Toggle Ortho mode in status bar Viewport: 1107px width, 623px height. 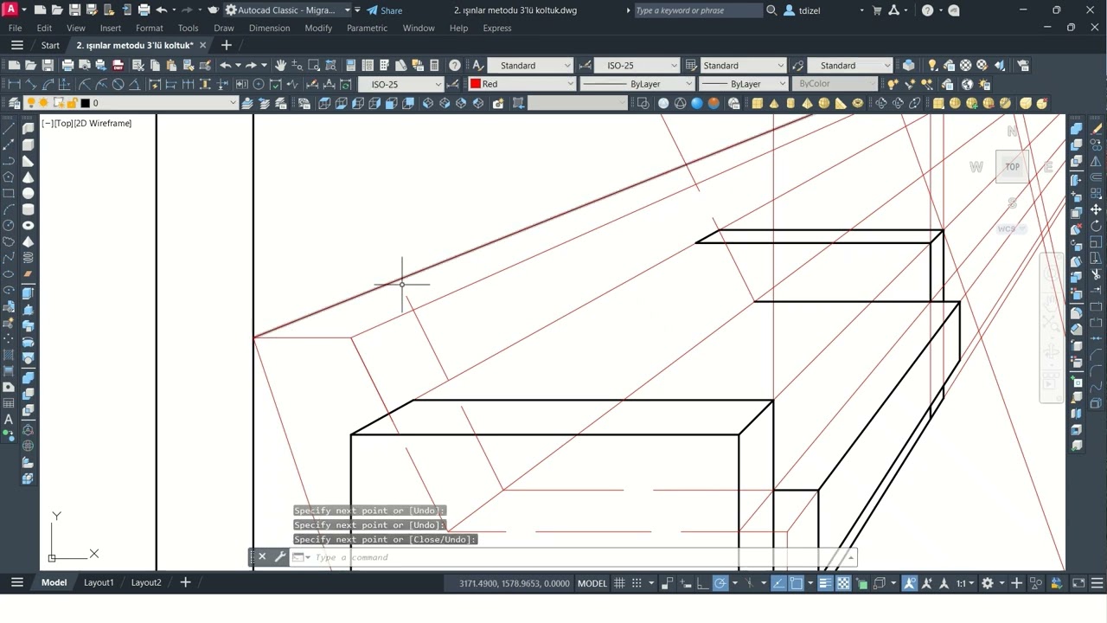click(701, 583)
